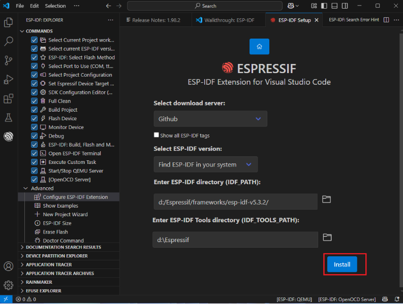
Task: Open remote window status bar icon
Action: click(x=6, y=299)
